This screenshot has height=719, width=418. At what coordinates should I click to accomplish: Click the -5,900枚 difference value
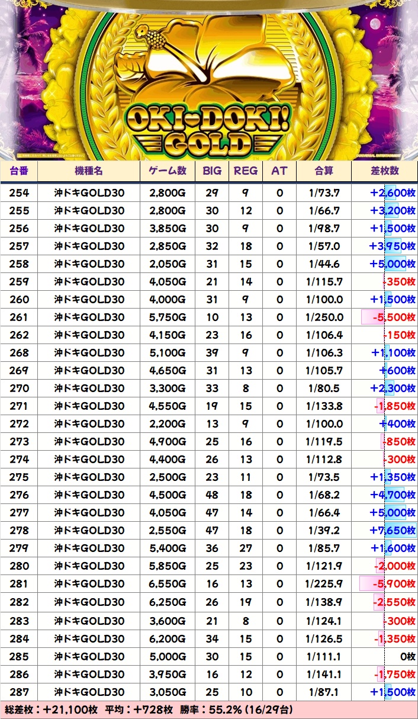click(394, 584)
